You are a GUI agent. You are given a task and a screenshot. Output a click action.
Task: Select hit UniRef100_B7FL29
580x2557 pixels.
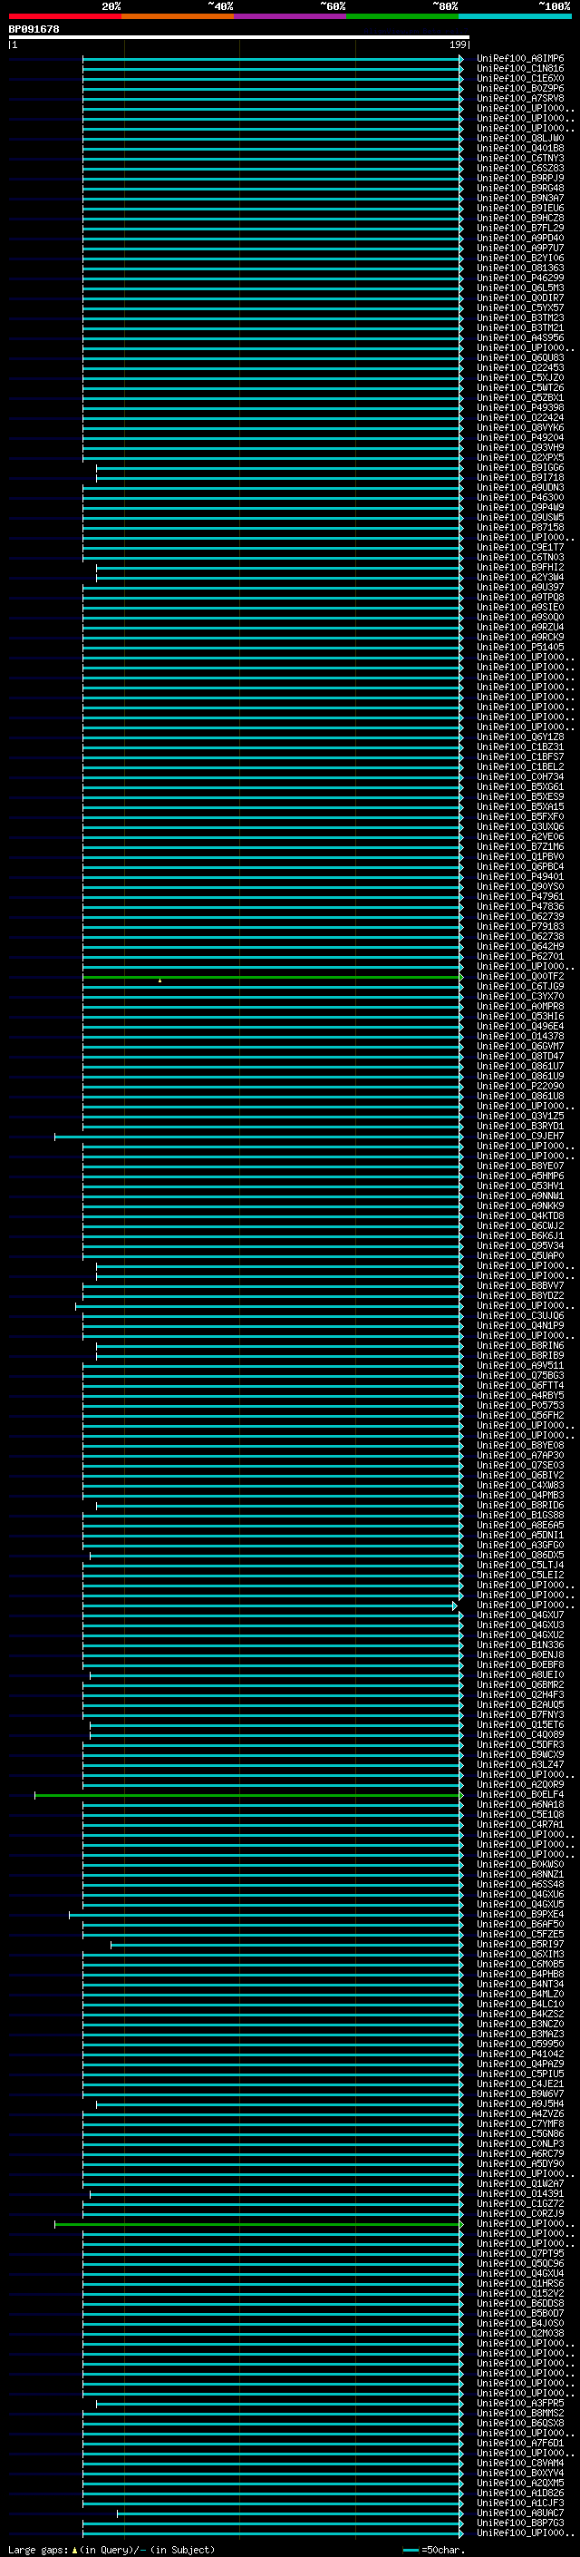520,228
